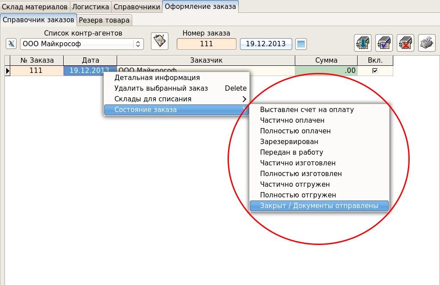Screen dimensions: 440x285
Task: Set status to Полностью изготовлен
Action: (x=319, y=173)
